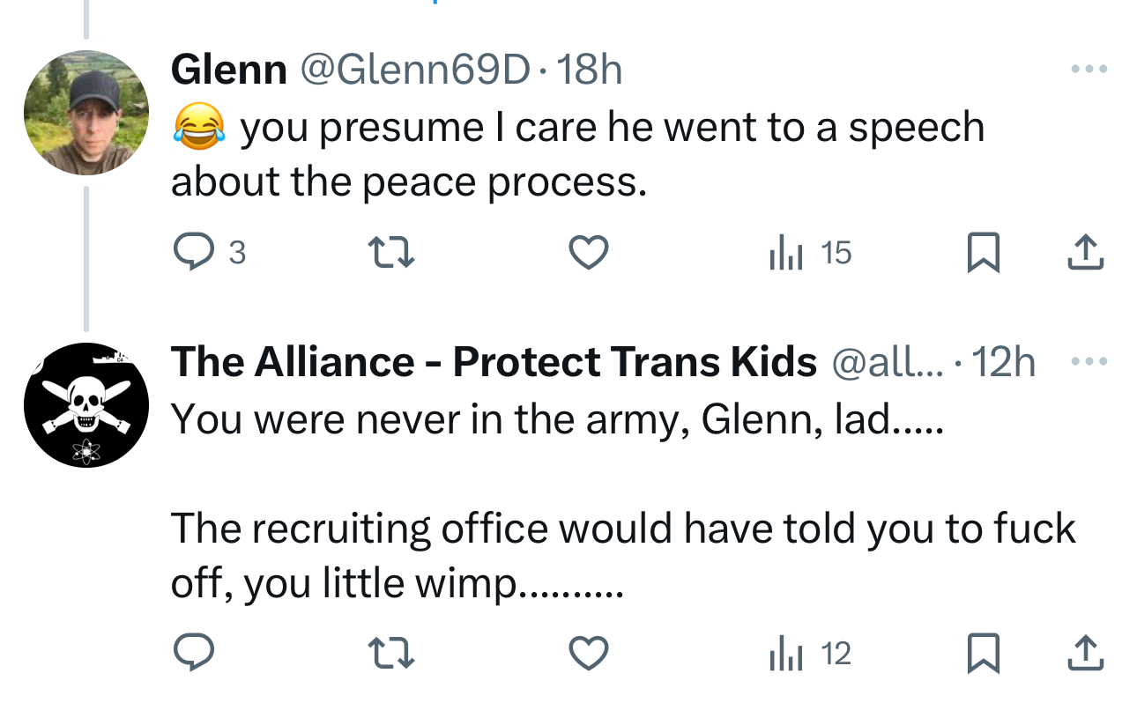Open more options on Glenn's tweet

(1089, 70)
